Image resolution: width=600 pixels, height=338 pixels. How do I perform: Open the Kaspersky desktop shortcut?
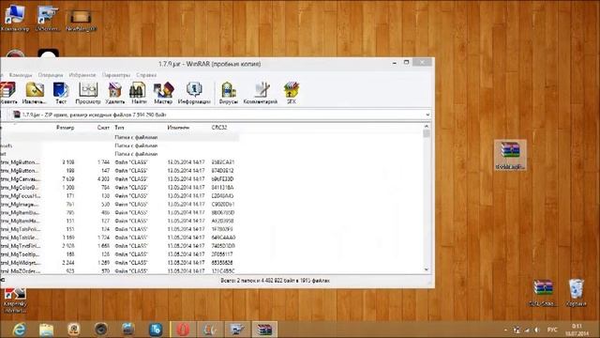click(x=15, y=300)
